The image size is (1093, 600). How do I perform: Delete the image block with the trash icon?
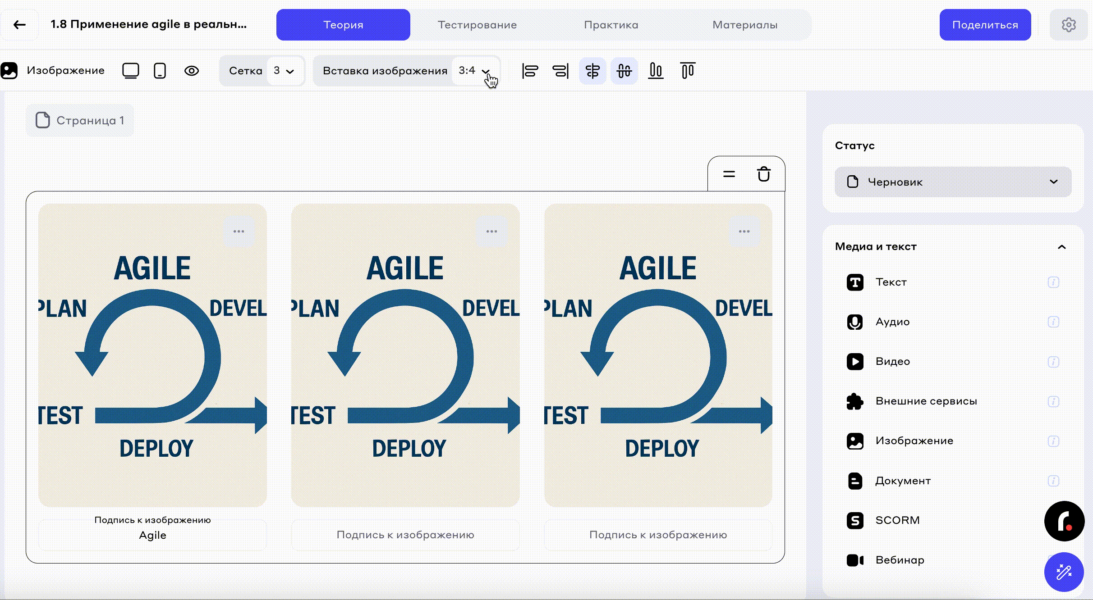763,174
